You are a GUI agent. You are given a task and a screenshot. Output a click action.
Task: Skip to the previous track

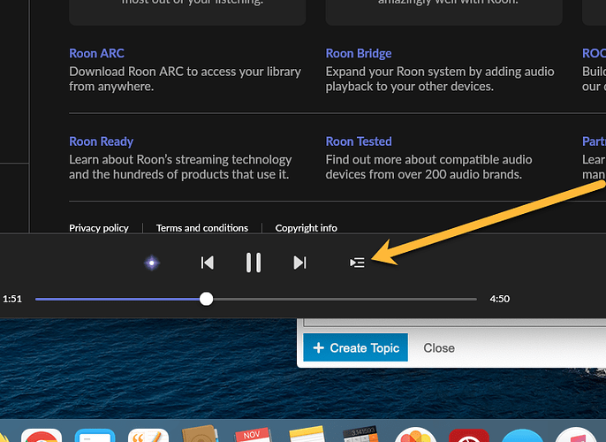coord(207,263)
